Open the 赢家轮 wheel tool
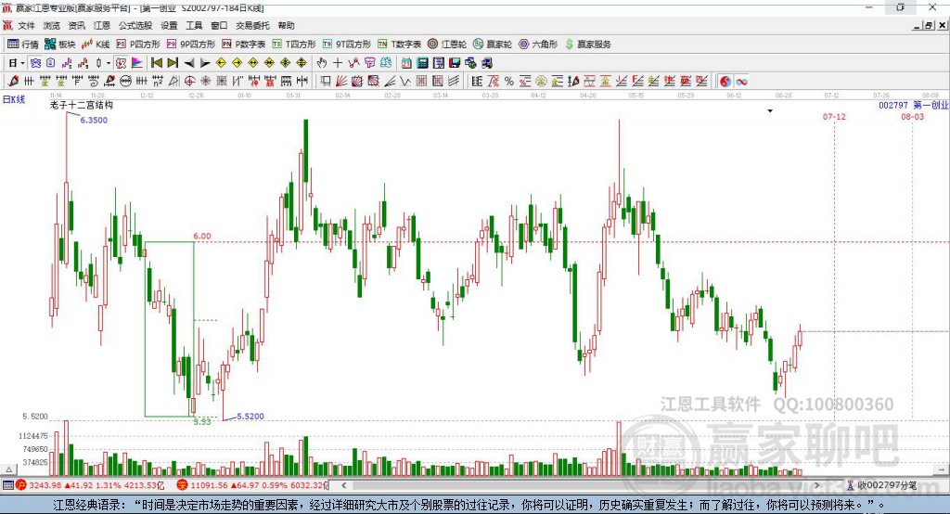 (493, 45)
